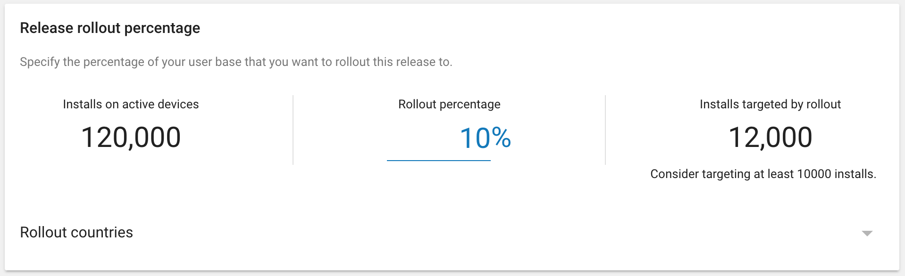Viewport: 905px width, 276px height.
Task: Click the blue underline beneath rollout percentage
Action: (438, 161)
